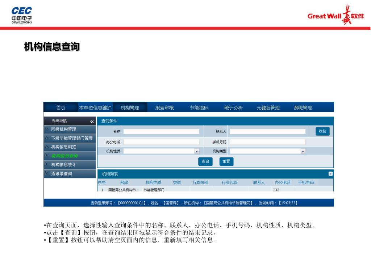Screen dimensions: 371x278
Task: Open 下级节能管理部门管理 sidebar item
Action: (70, 138)
